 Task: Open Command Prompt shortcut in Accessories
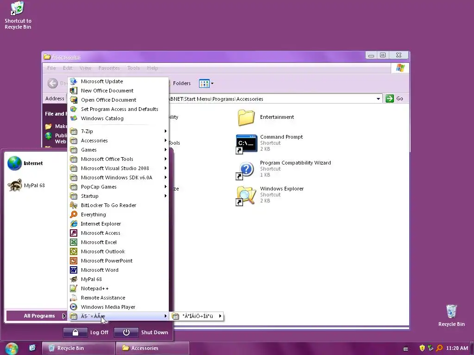[269, 143]
